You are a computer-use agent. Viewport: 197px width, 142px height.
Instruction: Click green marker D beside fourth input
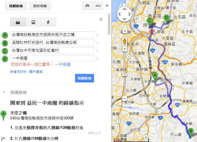coord(5,59)
